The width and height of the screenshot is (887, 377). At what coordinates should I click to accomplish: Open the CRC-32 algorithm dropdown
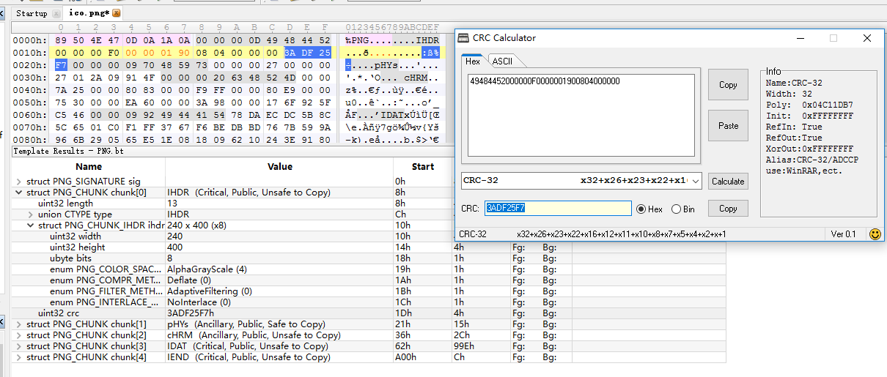click(x=696, y=181)
